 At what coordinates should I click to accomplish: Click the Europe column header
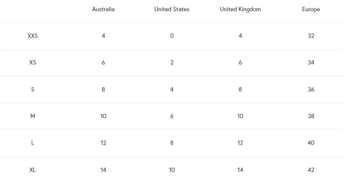pyautogui.click(x=311, y=9)
